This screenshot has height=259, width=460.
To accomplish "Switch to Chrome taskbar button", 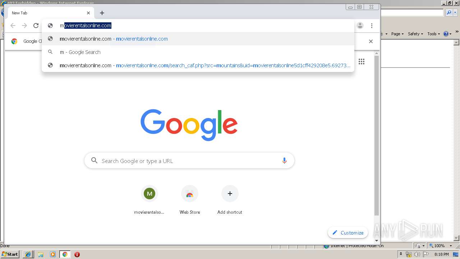I will point(65,254).
